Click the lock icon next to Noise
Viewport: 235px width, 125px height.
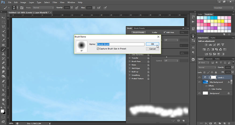pyautogui.click(x=149, y=65)
